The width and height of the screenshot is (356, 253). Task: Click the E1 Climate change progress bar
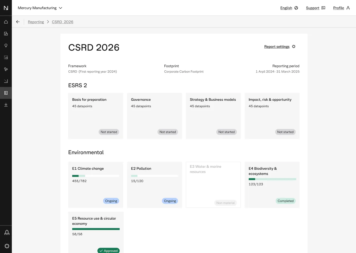pyautogui.click(x=96, y=176)
